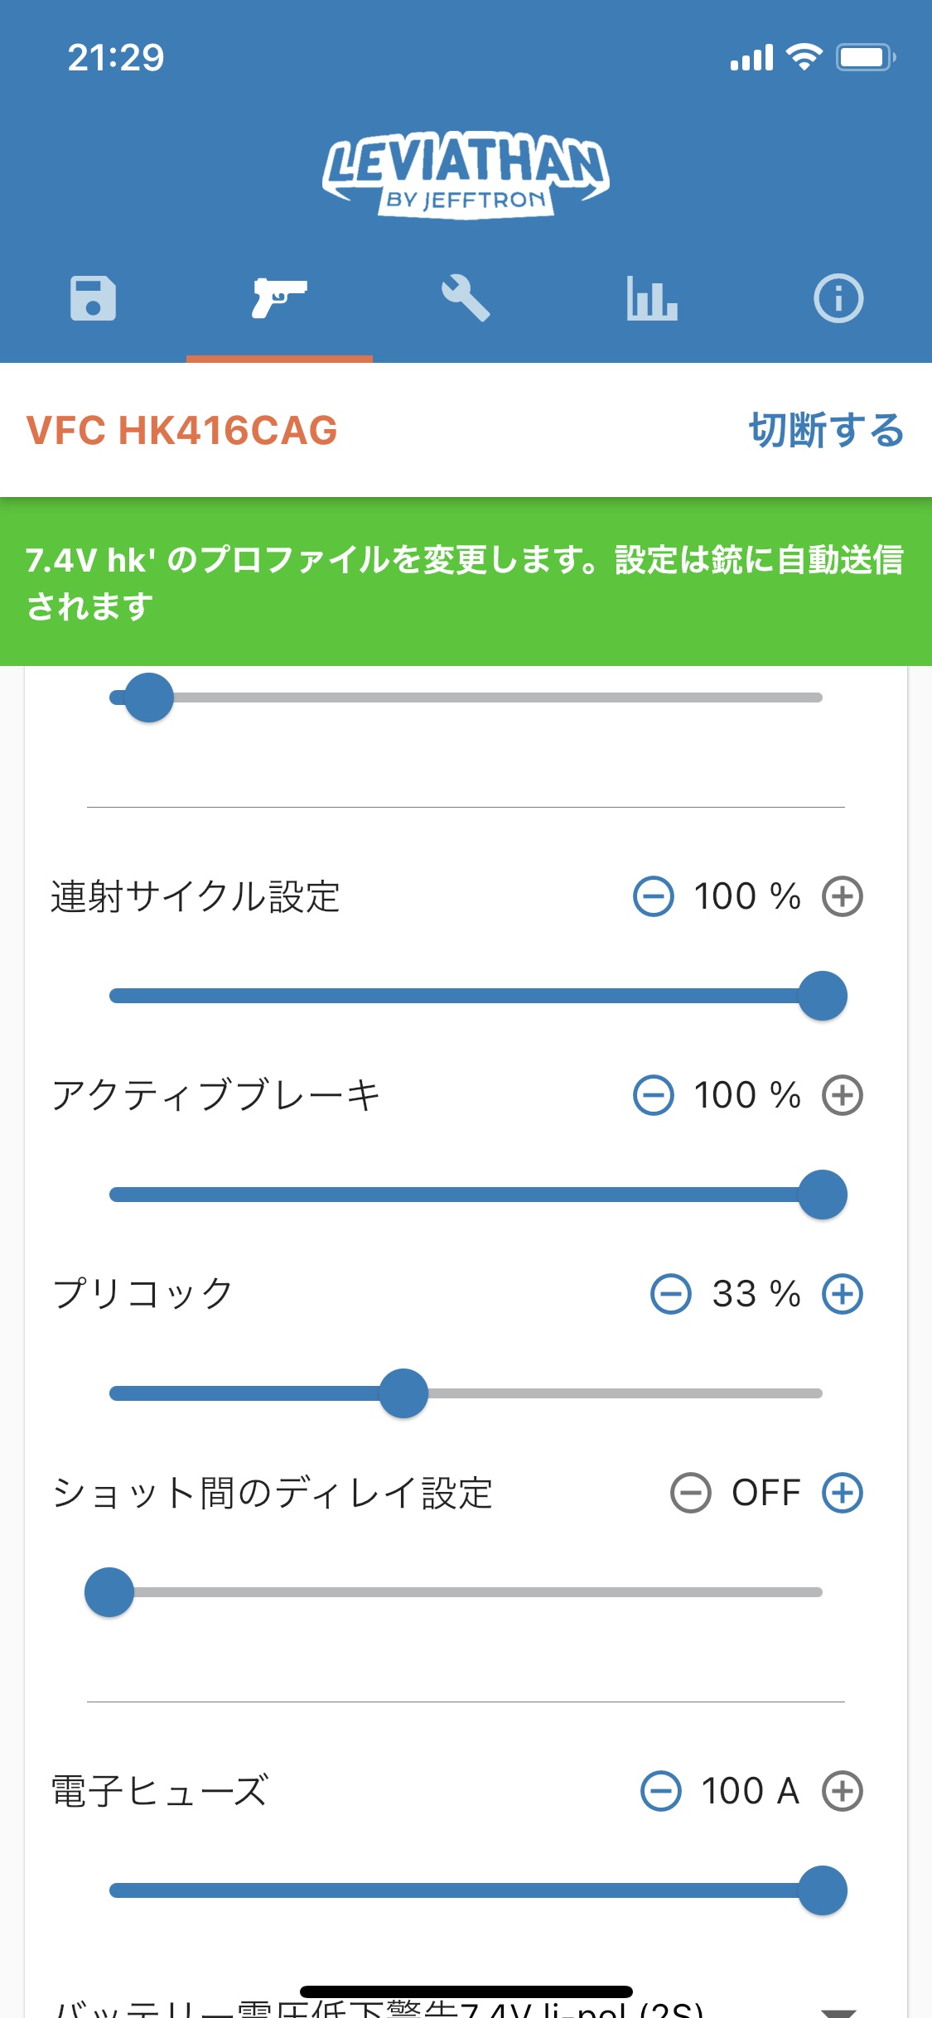Click the ショット間のディレイ slider handle
Viewport: 932px width, 2018px height.
click(109, 1592)
